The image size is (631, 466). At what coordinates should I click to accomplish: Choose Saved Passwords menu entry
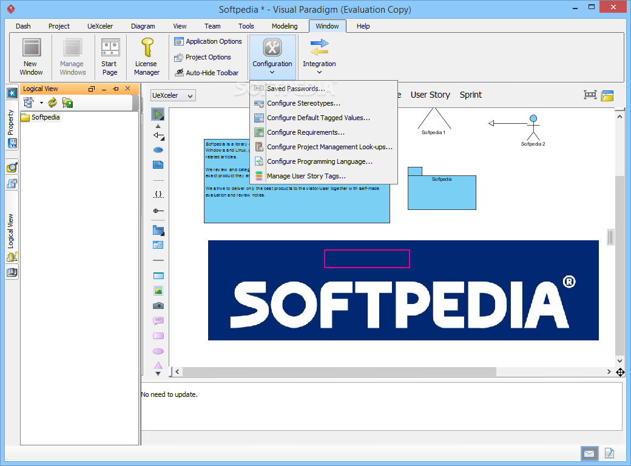[x=324, y=89]
